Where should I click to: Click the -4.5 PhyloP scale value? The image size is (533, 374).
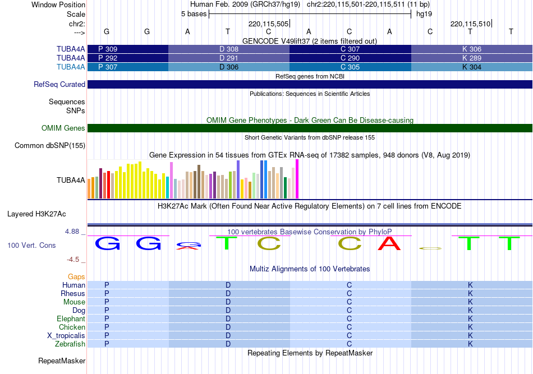click(x=73, y=260)
